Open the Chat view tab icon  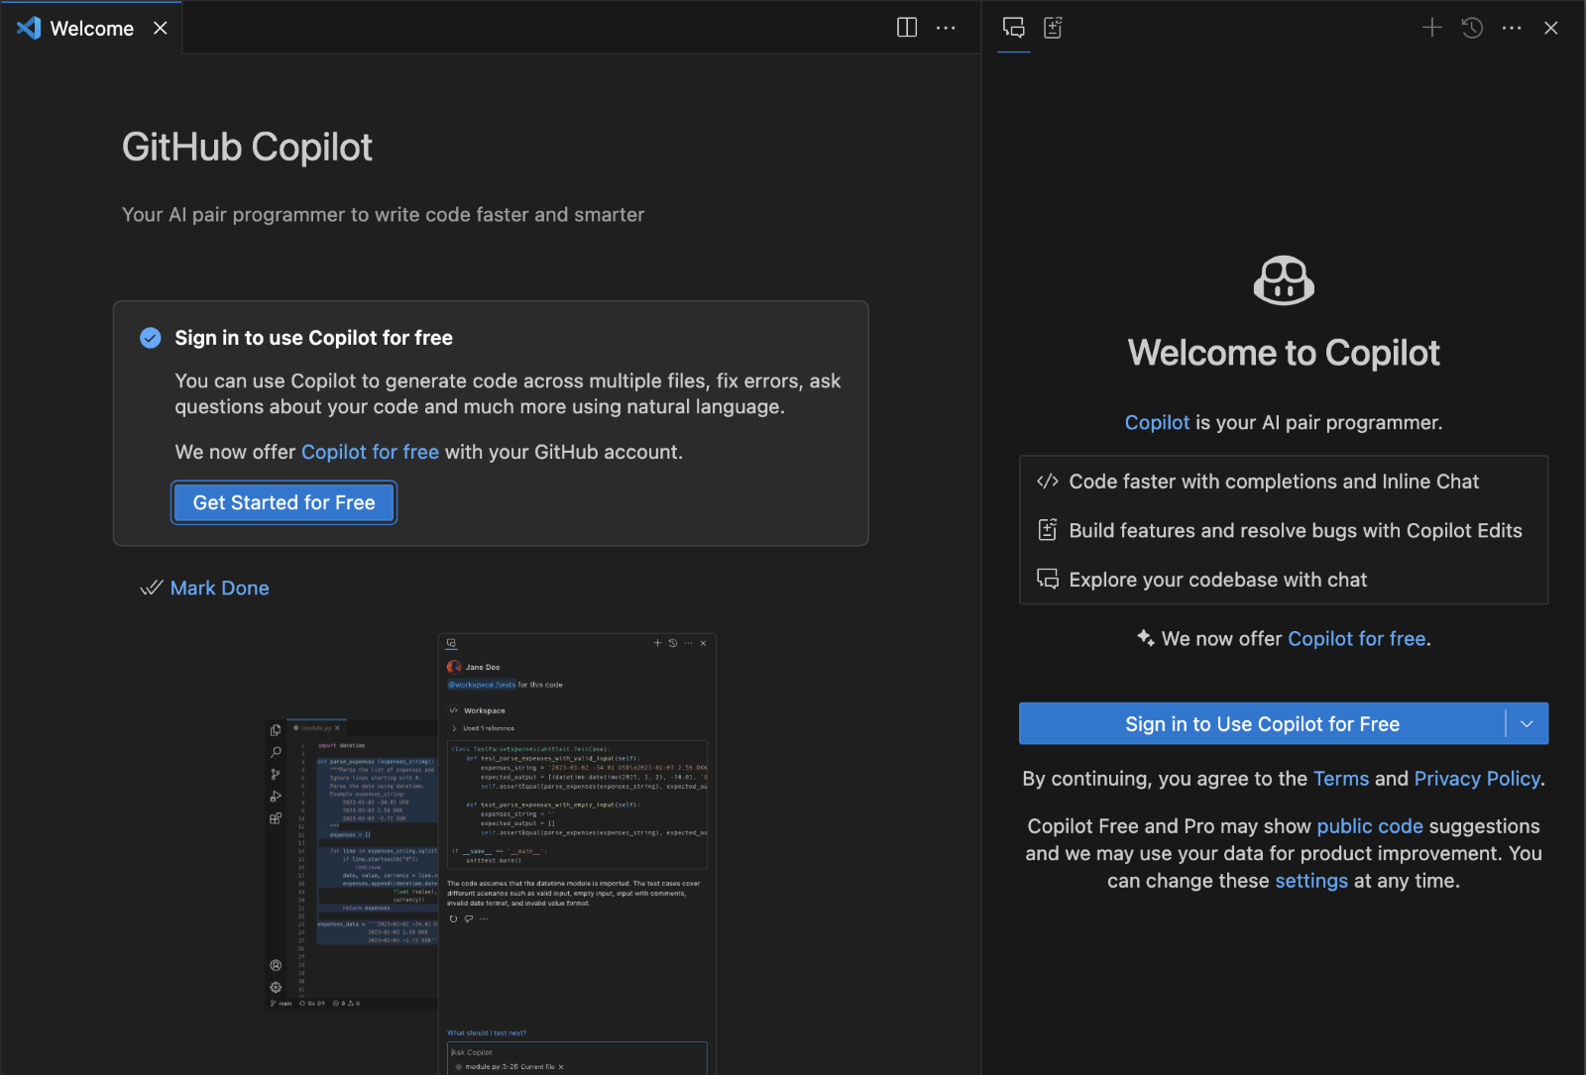1012,28
